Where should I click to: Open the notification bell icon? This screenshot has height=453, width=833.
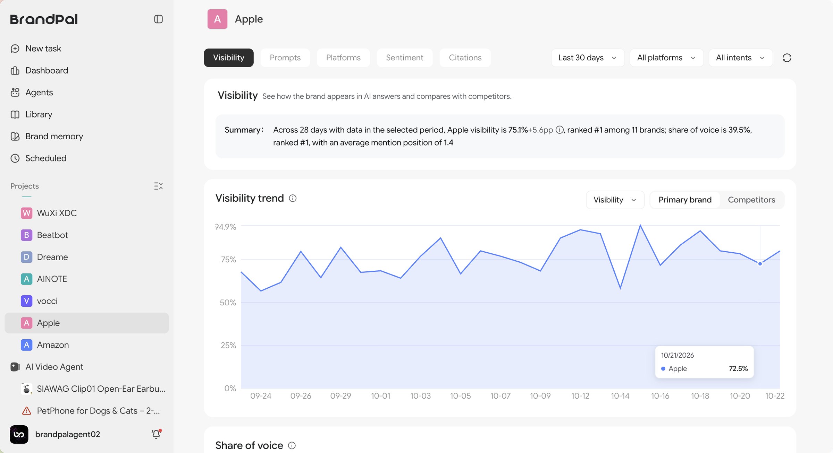[156, 434]
